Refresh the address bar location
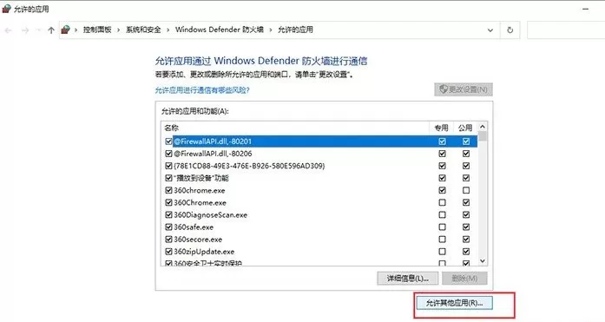Screen dimensions: 605x322 510,30
